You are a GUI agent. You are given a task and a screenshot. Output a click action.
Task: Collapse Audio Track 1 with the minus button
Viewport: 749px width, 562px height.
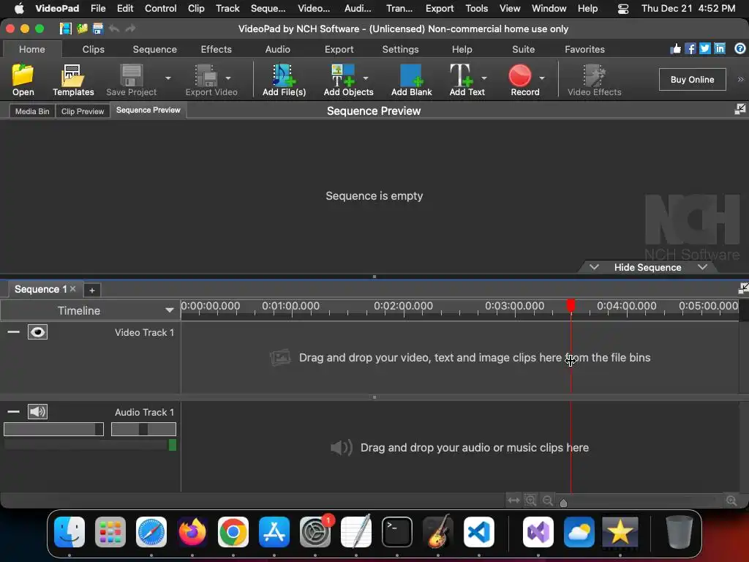pyautogui.click(x=13, y=411)
